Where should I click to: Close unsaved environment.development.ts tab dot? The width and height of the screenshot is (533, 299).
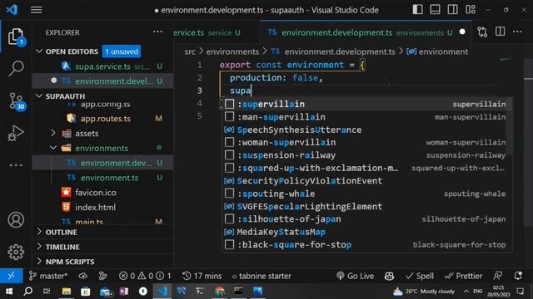coord(462,32)
